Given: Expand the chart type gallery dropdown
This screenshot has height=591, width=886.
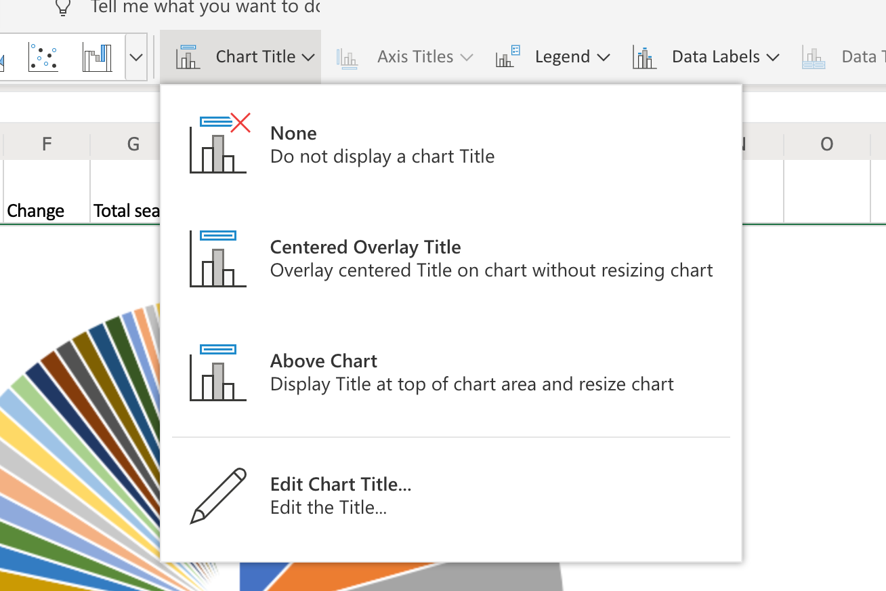Looking at the screenshot, I should pos(136,57).
